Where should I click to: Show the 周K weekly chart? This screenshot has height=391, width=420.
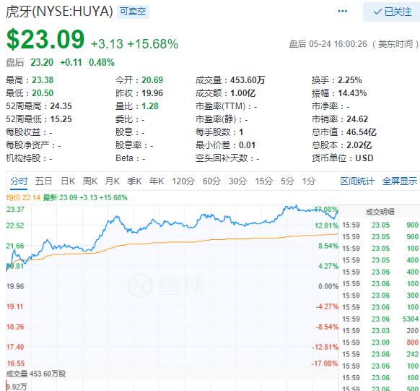click(x=90, y=181)
